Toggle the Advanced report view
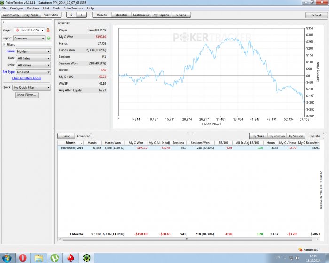329x263 pixels. click(x=83, y=136)
